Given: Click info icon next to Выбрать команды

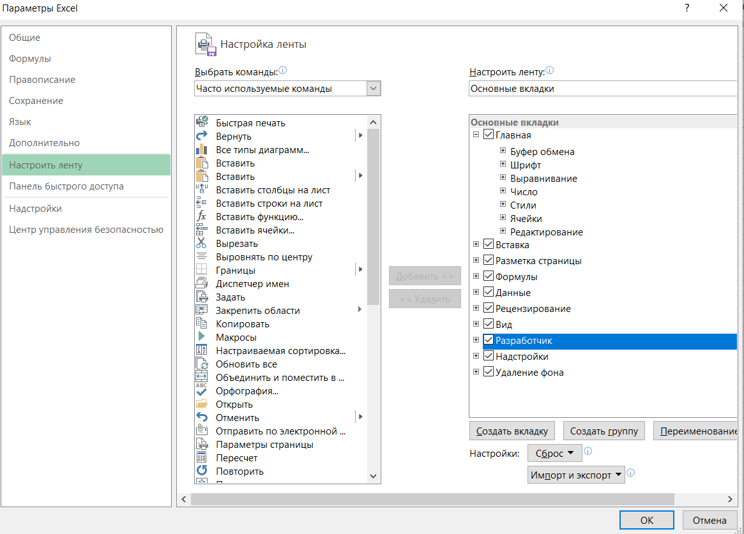Looking at the screenshot, I should (283, 71).
